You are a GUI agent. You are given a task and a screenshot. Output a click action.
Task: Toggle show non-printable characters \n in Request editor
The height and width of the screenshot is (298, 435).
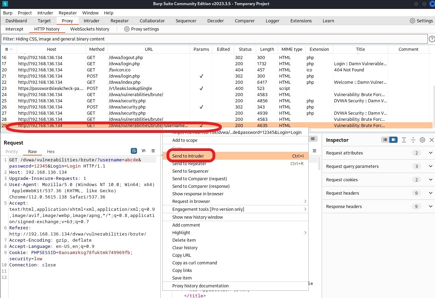(x=144, y=151)
